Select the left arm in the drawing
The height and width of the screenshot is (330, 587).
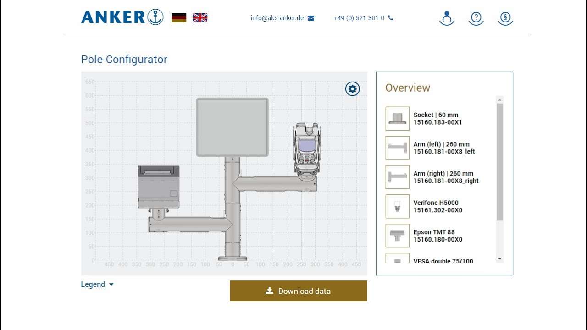pyautogui.click(x=190, y=224)
